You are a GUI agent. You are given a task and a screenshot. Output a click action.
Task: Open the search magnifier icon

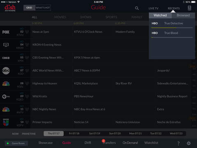click(137, 8)
